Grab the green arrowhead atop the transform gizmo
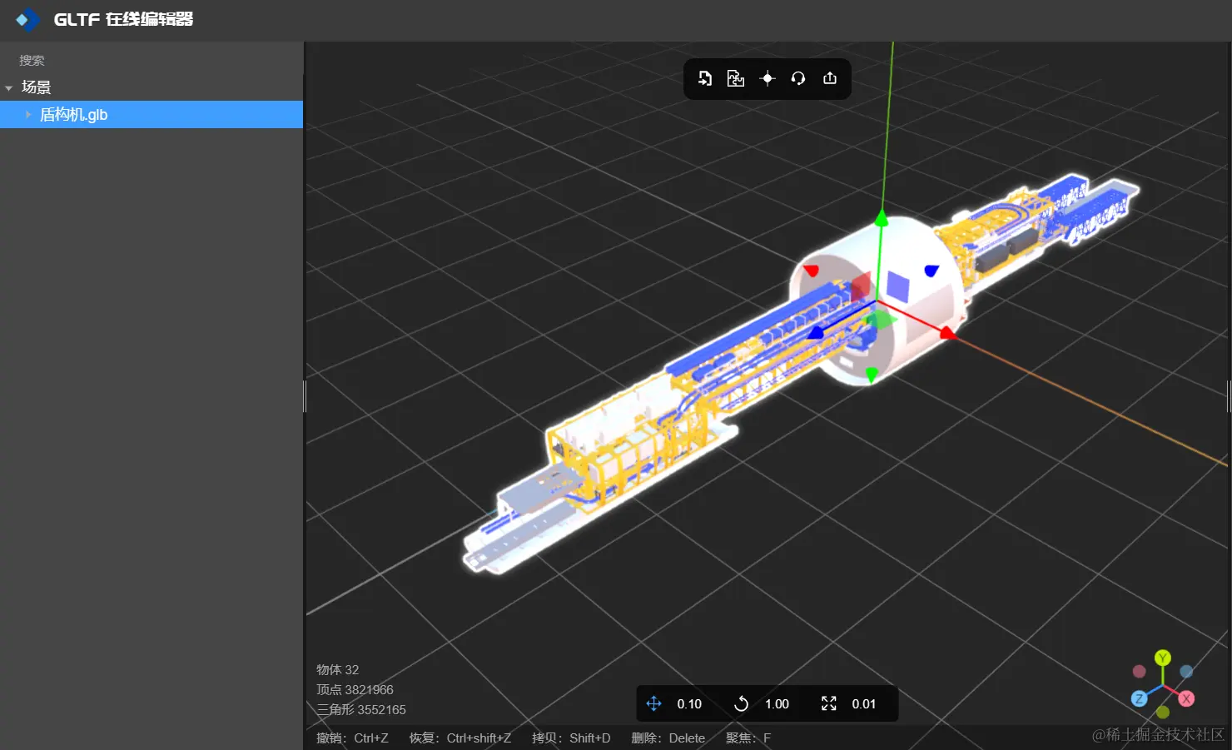This screenshot has height=750, width=1232. coord(881,218)
